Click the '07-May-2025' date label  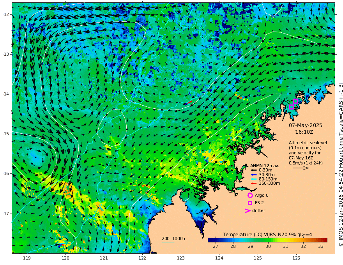tap(306, 125)
